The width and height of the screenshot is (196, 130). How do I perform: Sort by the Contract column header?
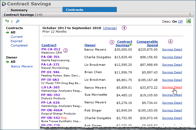pos(49,45)
